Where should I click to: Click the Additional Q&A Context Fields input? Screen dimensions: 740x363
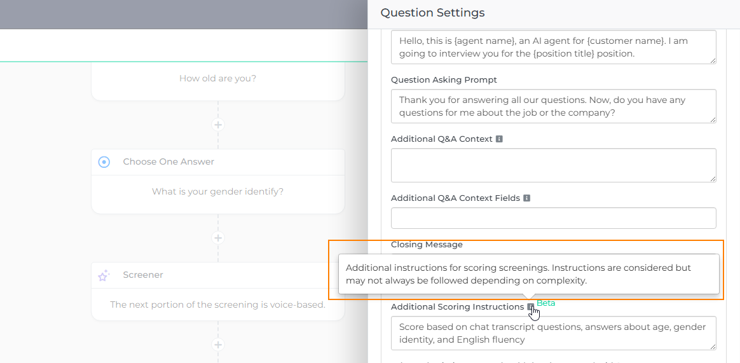pyautogui.click(x=553, y=218)
